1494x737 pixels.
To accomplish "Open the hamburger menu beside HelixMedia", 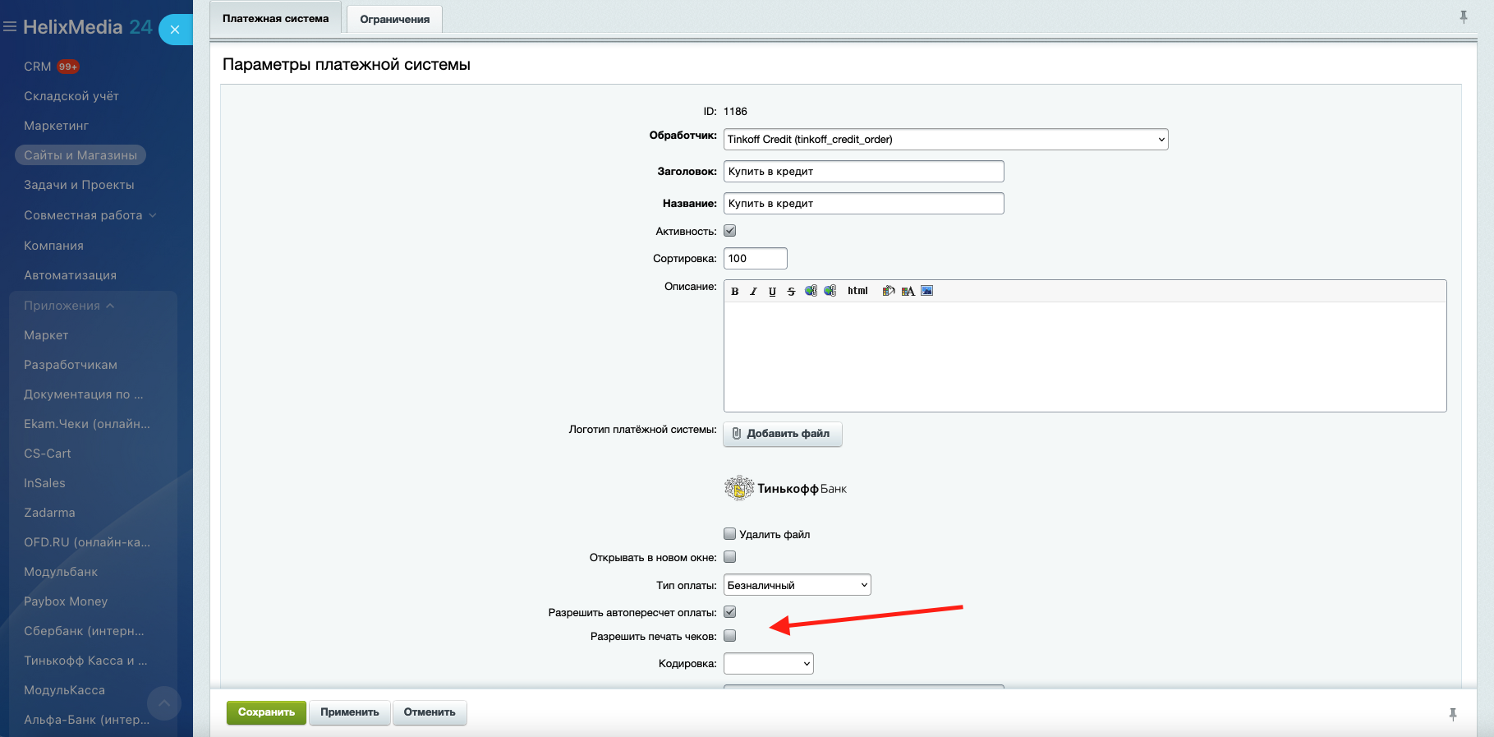I will (x=10, y=27).
